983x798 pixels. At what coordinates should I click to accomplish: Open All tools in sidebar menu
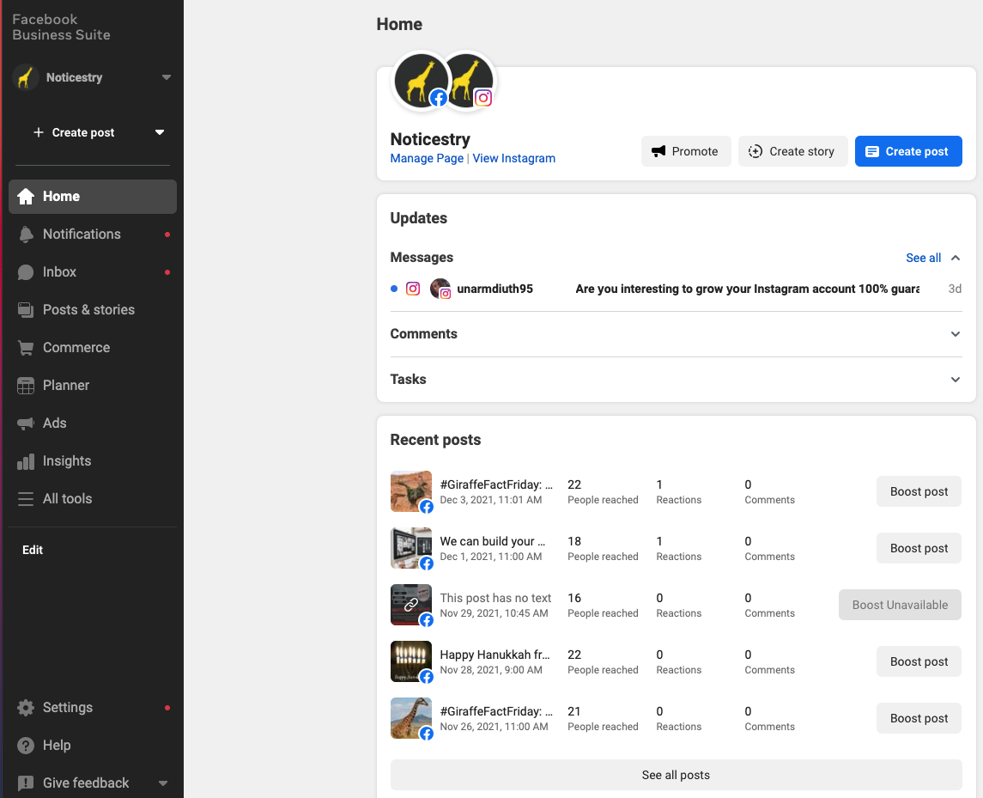coord(67,499)
